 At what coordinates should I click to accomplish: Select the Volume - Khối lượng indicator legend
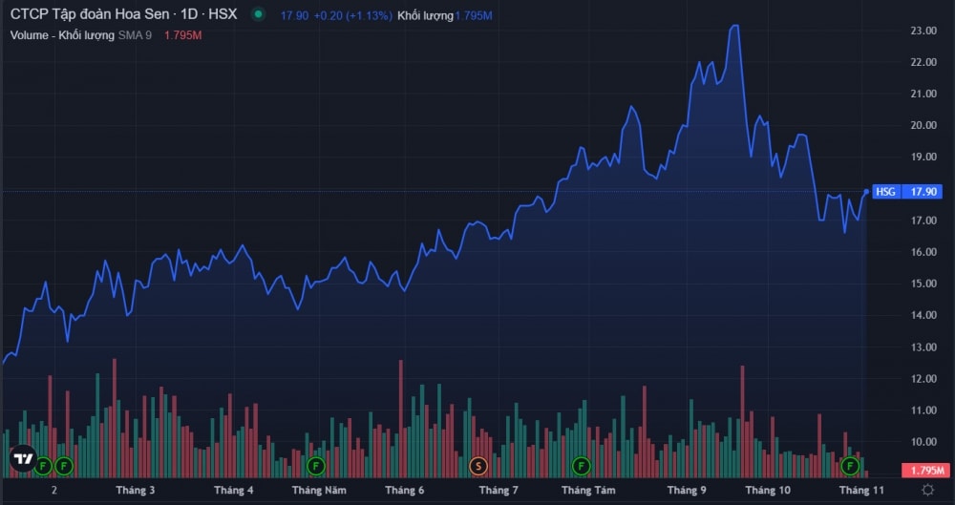click(62, 35)
